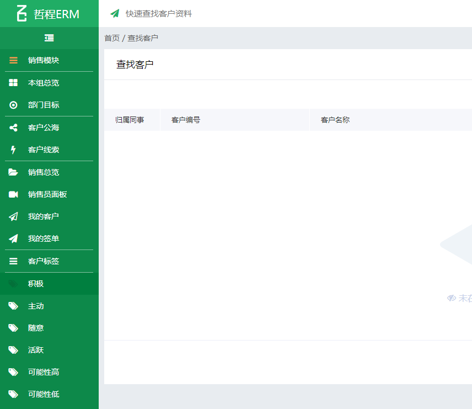Click the tag icon next to 可能性低
Image resolution: width=472 pixels, height=409 pixels.
tap(13, 394)
